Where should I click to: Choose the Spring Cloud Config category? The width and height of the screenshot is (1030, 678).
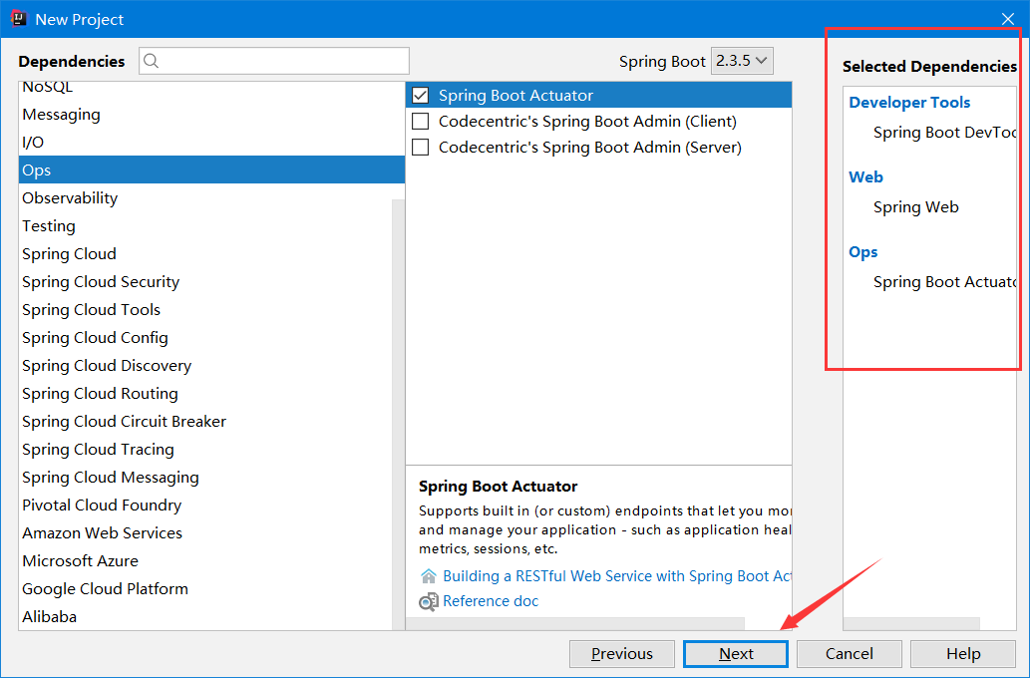click(x=205, y=338)
